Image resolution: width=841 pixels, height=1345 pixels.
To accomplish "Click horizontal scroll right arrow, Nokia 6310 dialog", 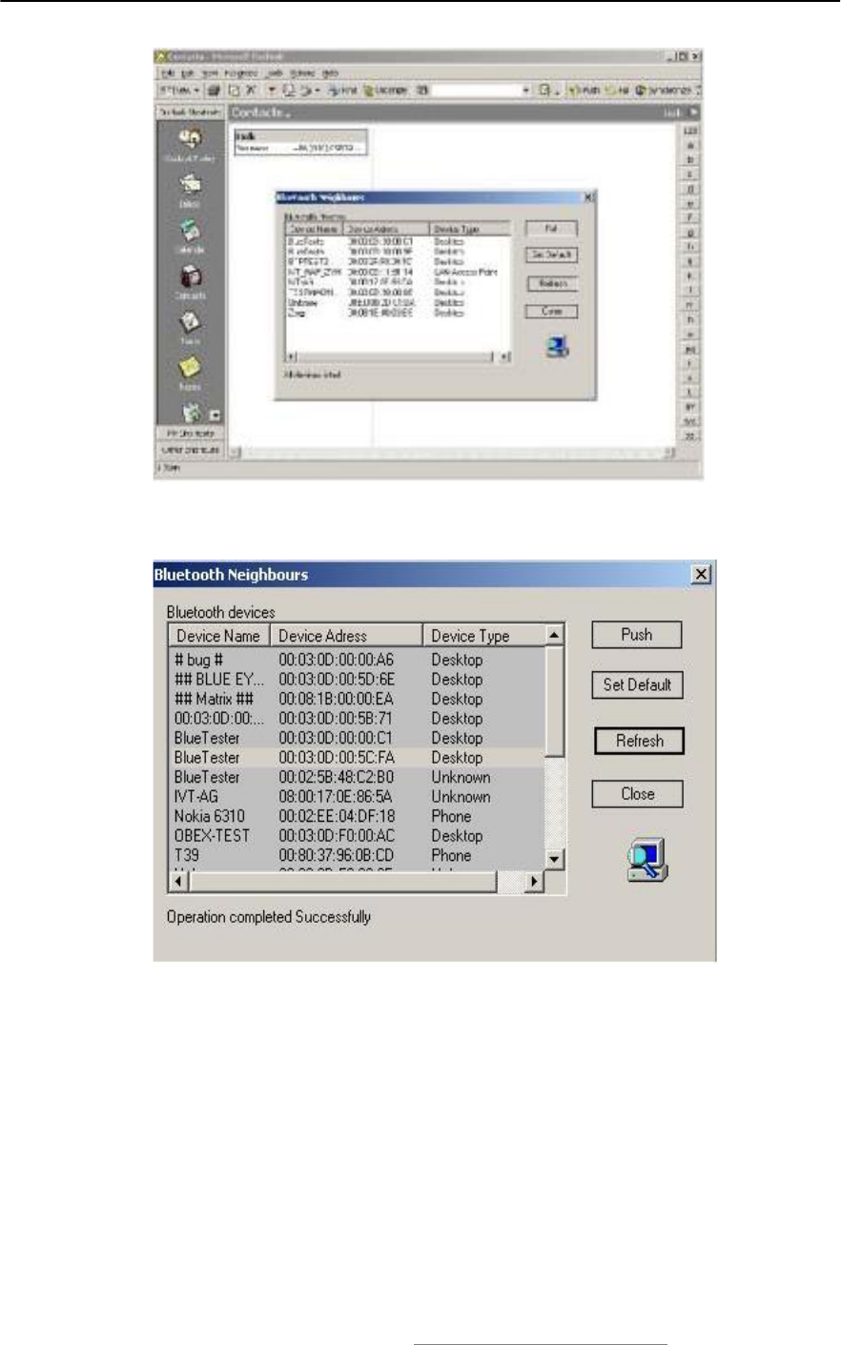I will 535,882.
